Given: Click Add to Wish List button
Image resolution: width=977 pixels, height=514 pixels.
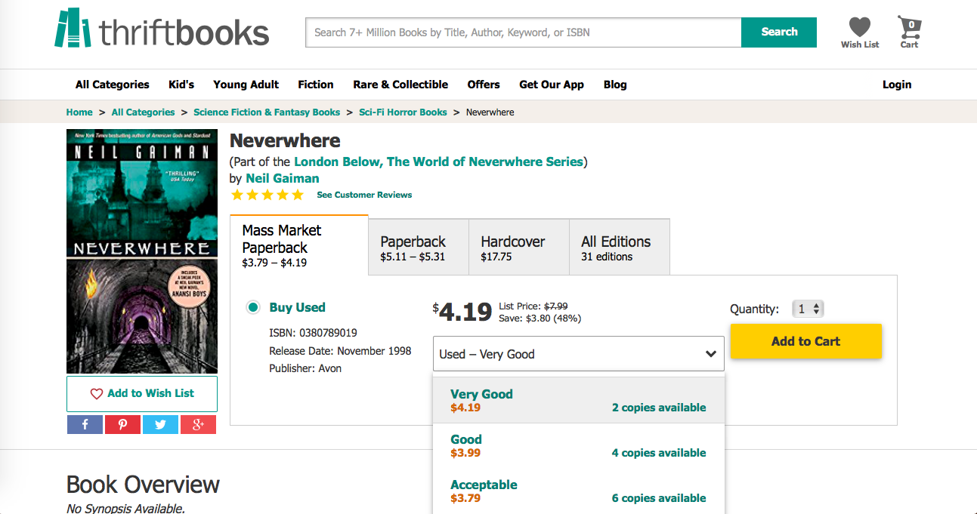Looking at the screenshot, I should click(142, 393).
